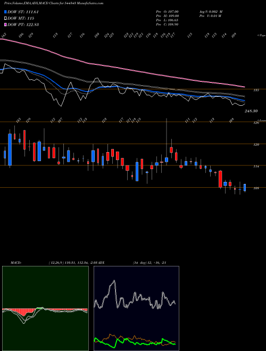
Task: Click the 135 price axis label
Action: click(256, 90)
